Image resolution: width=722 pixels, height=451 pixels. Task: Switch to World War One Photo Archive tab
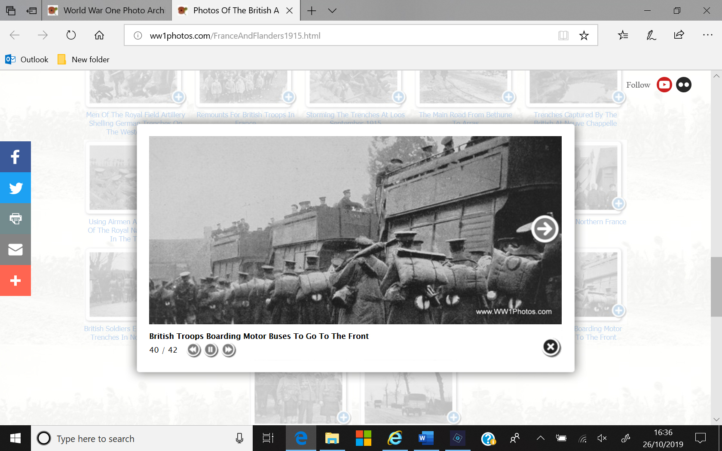click(x=107, y=10)
